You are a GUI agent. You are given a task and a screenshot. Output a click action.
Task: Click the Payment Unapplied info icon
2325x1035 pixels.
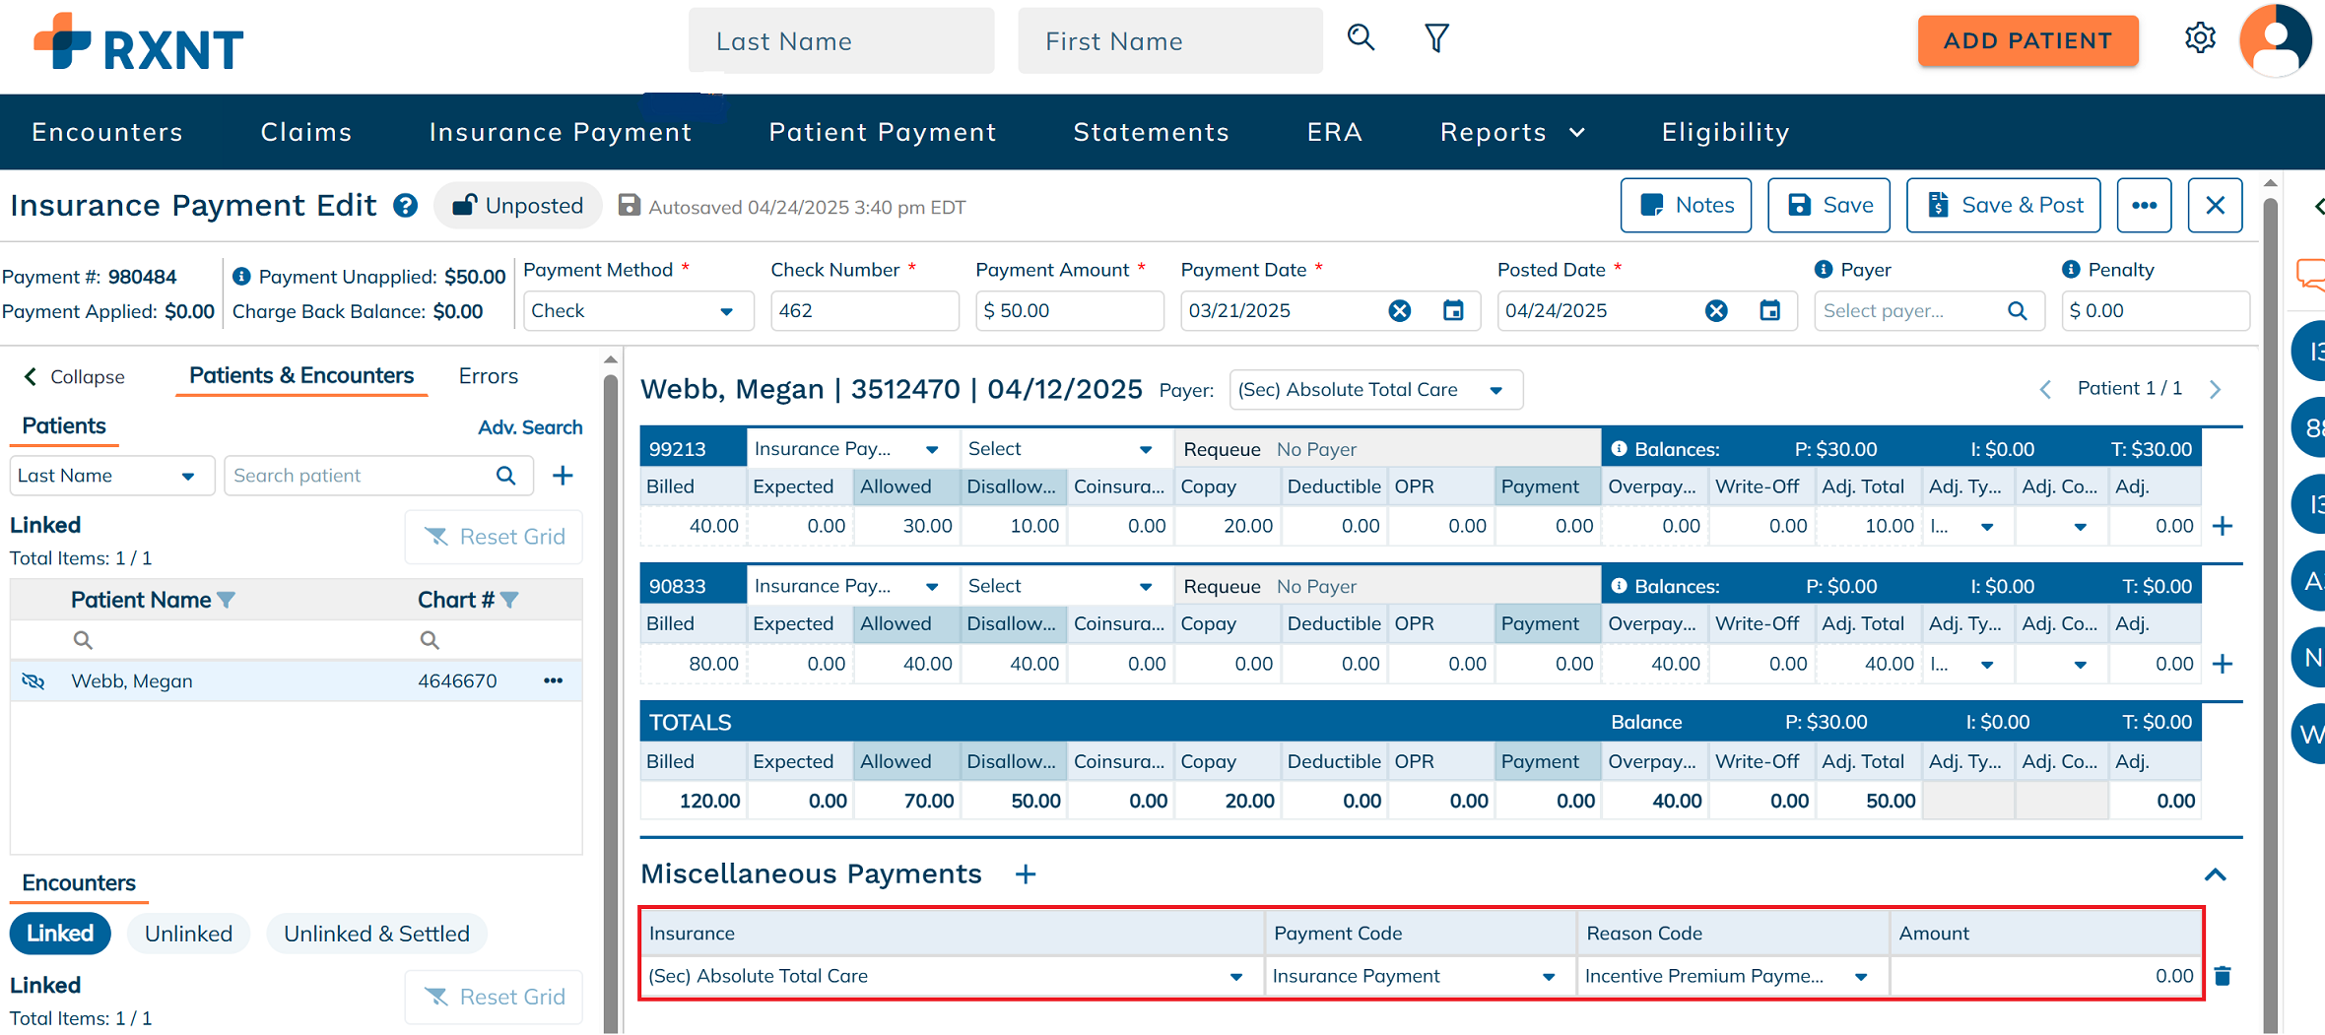241,277
